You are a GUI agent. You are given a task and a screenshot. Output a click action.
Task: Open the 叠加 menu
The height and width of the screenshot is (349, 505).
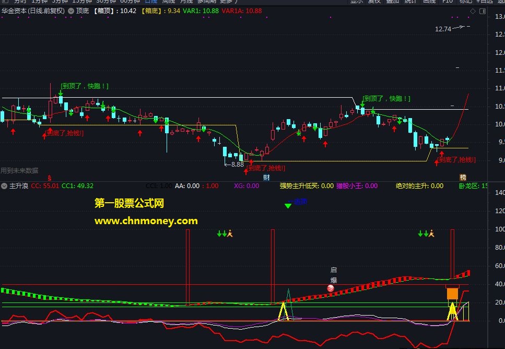click(x=392, y=2)
